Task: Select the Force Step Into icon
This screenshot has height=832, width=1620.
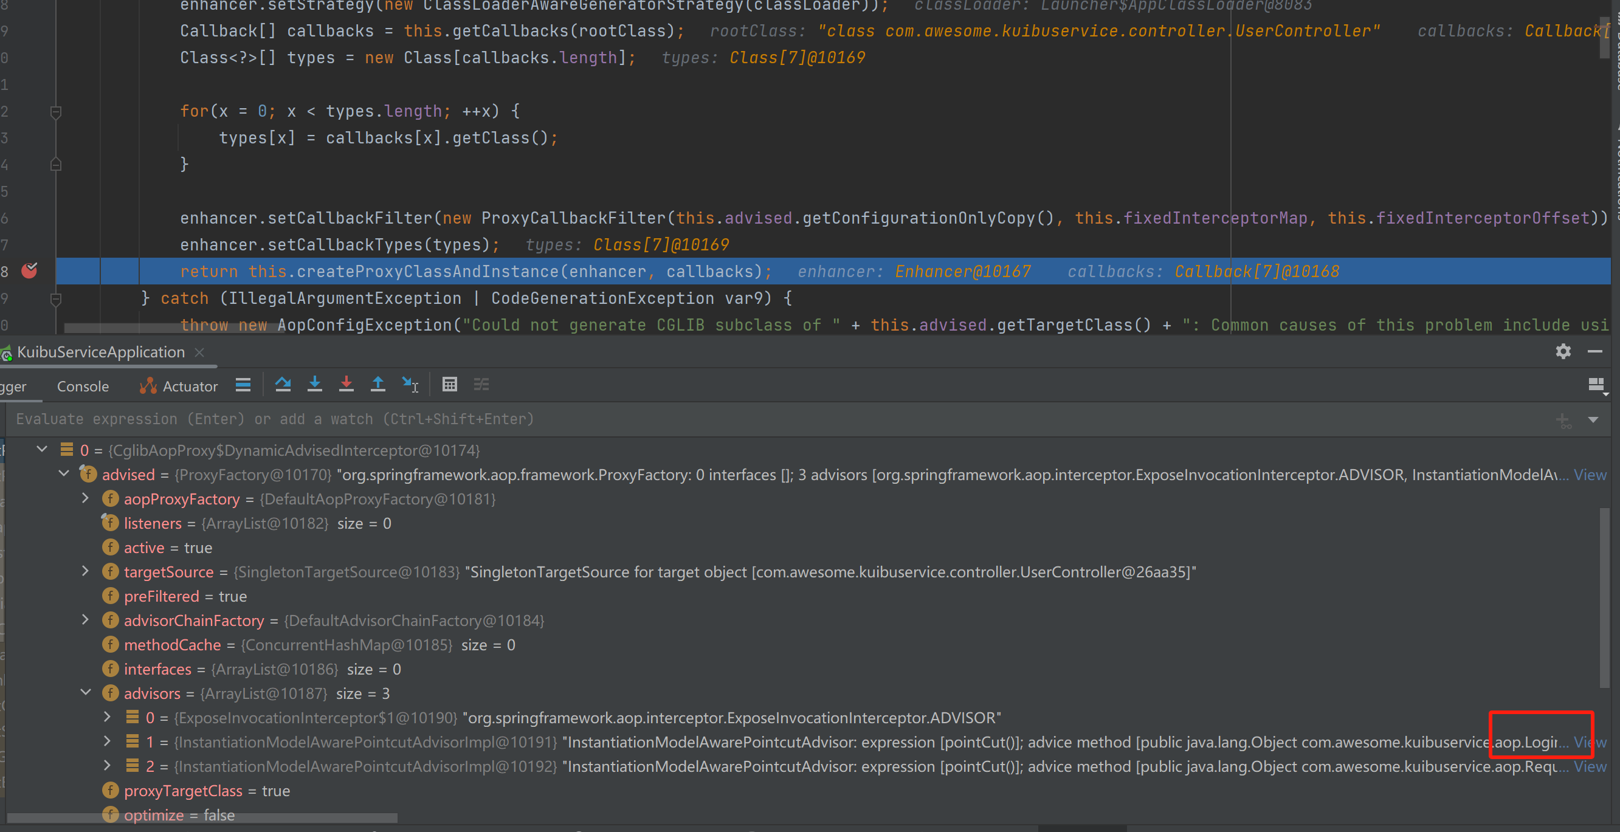Action: coord(346,384)
